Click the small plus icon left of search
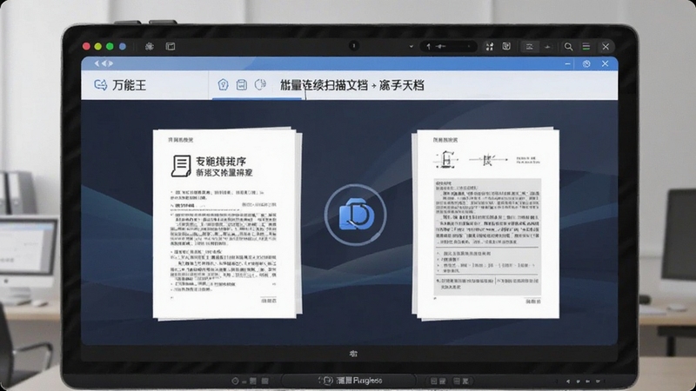The width and height of the screenshot is (696, 391). coord(547,47)
